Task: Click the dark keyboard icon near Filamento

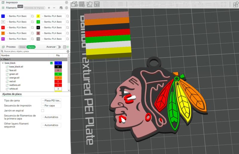Action: 20,6
